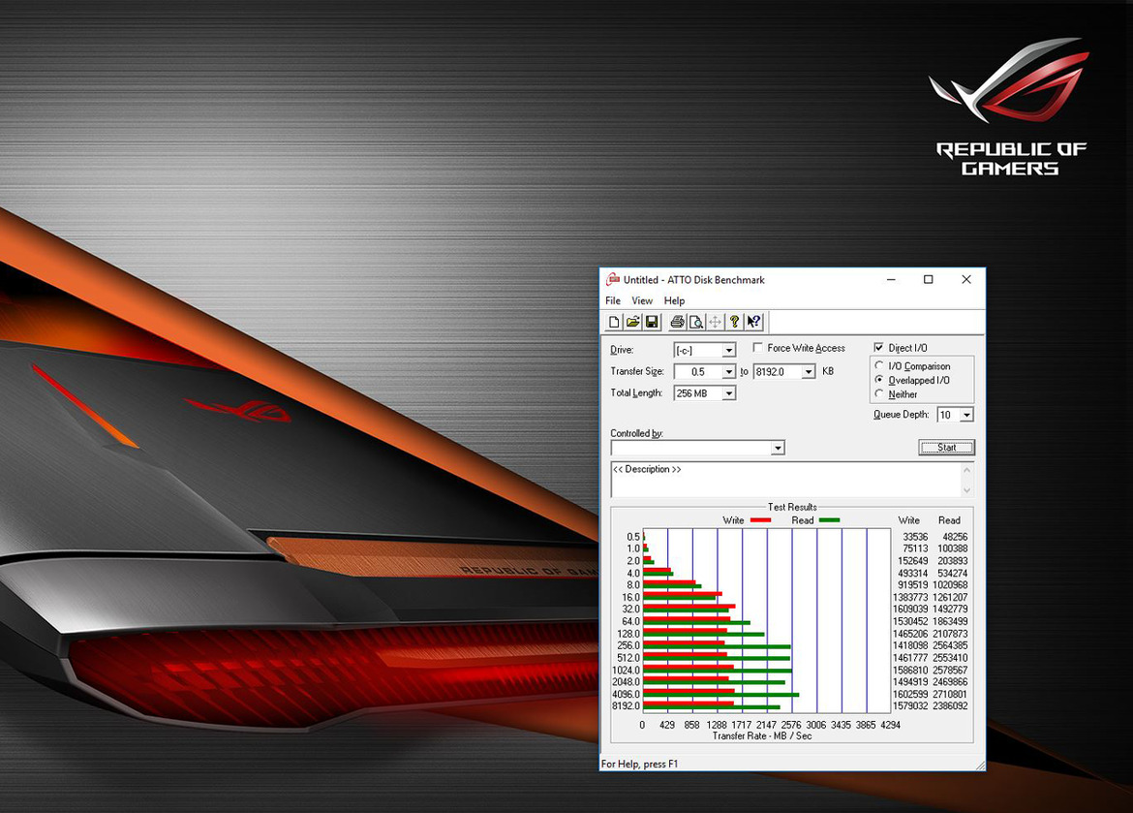Click the Transfer Rate - MB / Sec label

click(x=761, y=735)
